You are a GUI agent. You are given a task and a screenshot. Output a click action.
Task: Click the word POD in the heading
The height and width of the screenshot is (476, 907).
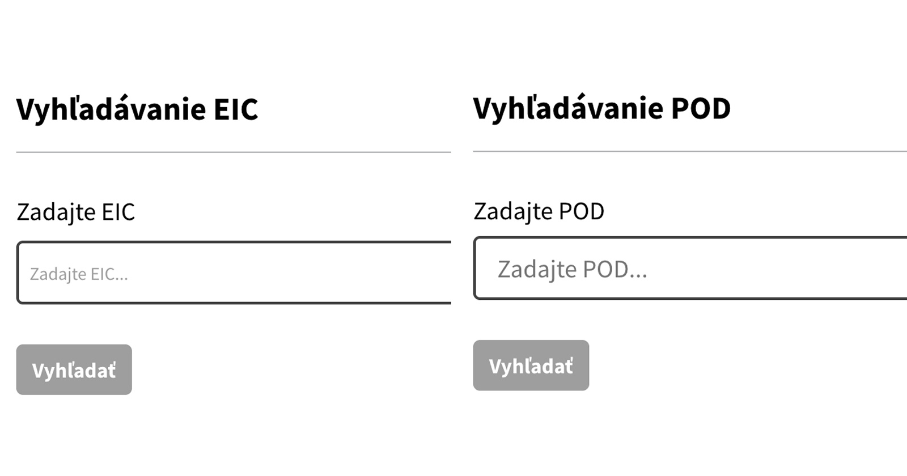(x=701, y=108)
